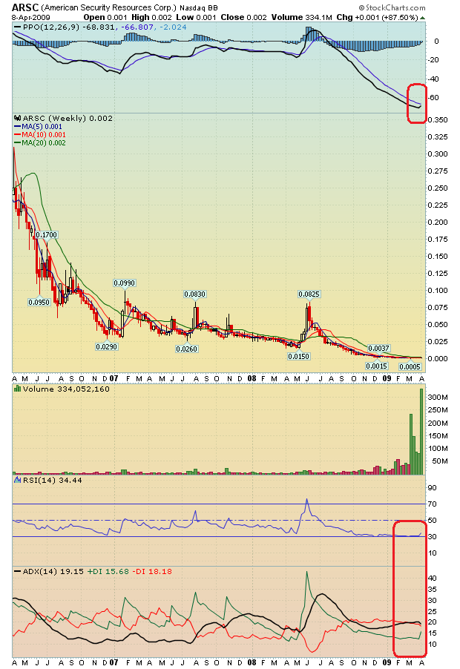Click the 0.0950 low price annotation
The height and width of the screenshot is (669, 460).
tap(39, 302)
